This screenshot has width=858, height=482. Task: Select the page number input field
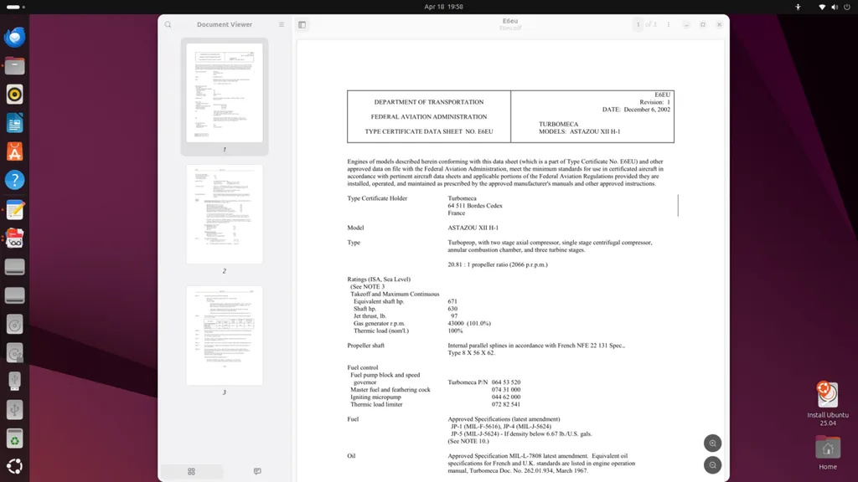638,24
